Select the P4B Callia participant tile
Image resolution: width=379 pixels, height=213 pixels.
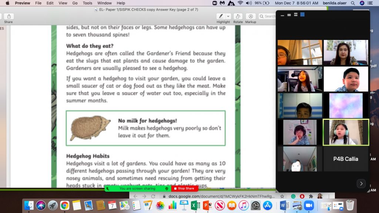(346, 159)
